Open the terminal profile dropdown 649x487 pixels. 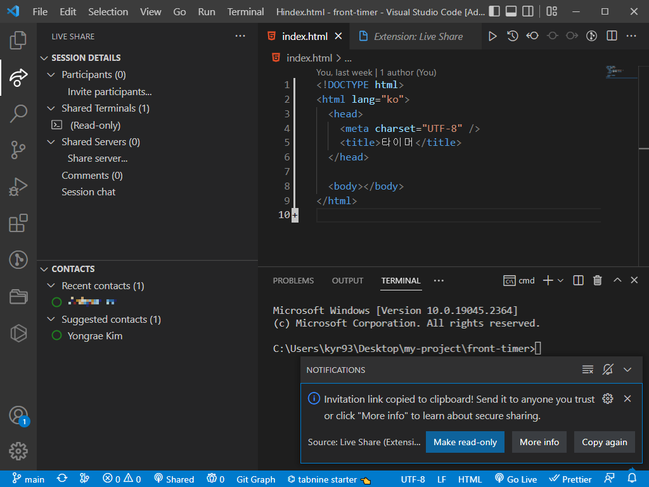pos(562,280)
